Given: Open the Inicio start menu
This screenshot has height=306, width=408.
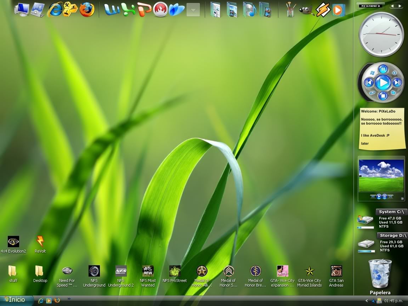Looking at the screenshot, I should (x=17, y=300).
